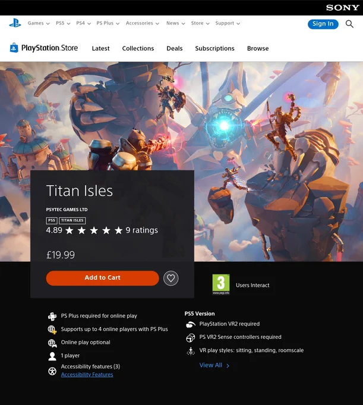The width and height of the screenshot is (363, 405).
Task: Expand the PS Plus dropdown menu
Action: tap(108, 23)
